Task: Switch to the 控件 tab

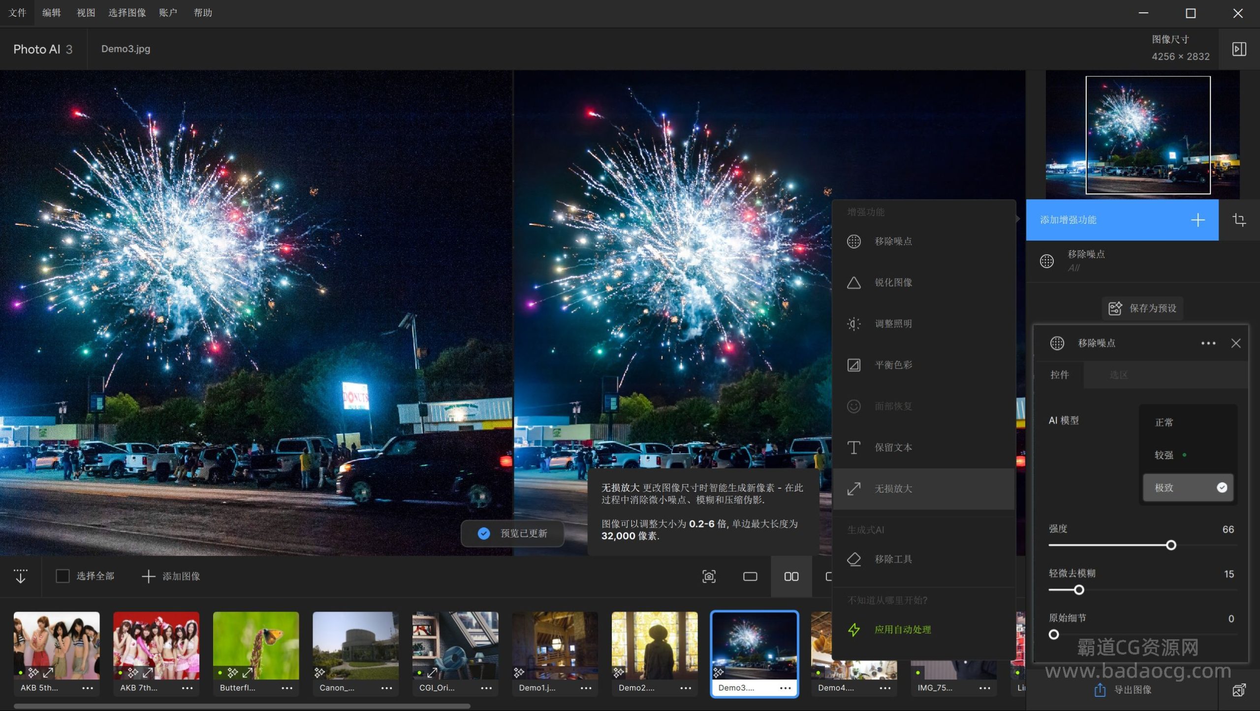Action: click(1060, 375)
